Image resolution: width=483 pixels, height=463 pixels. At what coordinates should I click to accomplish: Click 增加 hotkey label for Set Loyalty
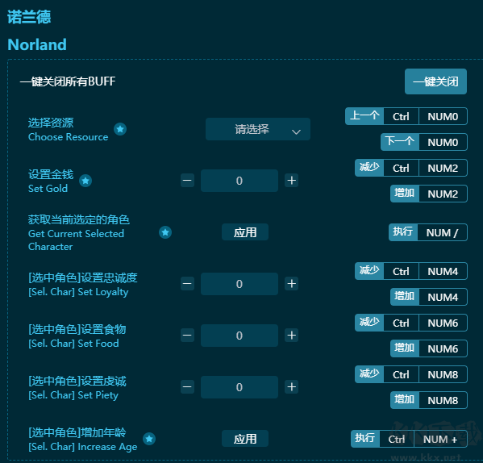(x=405, y=297)
